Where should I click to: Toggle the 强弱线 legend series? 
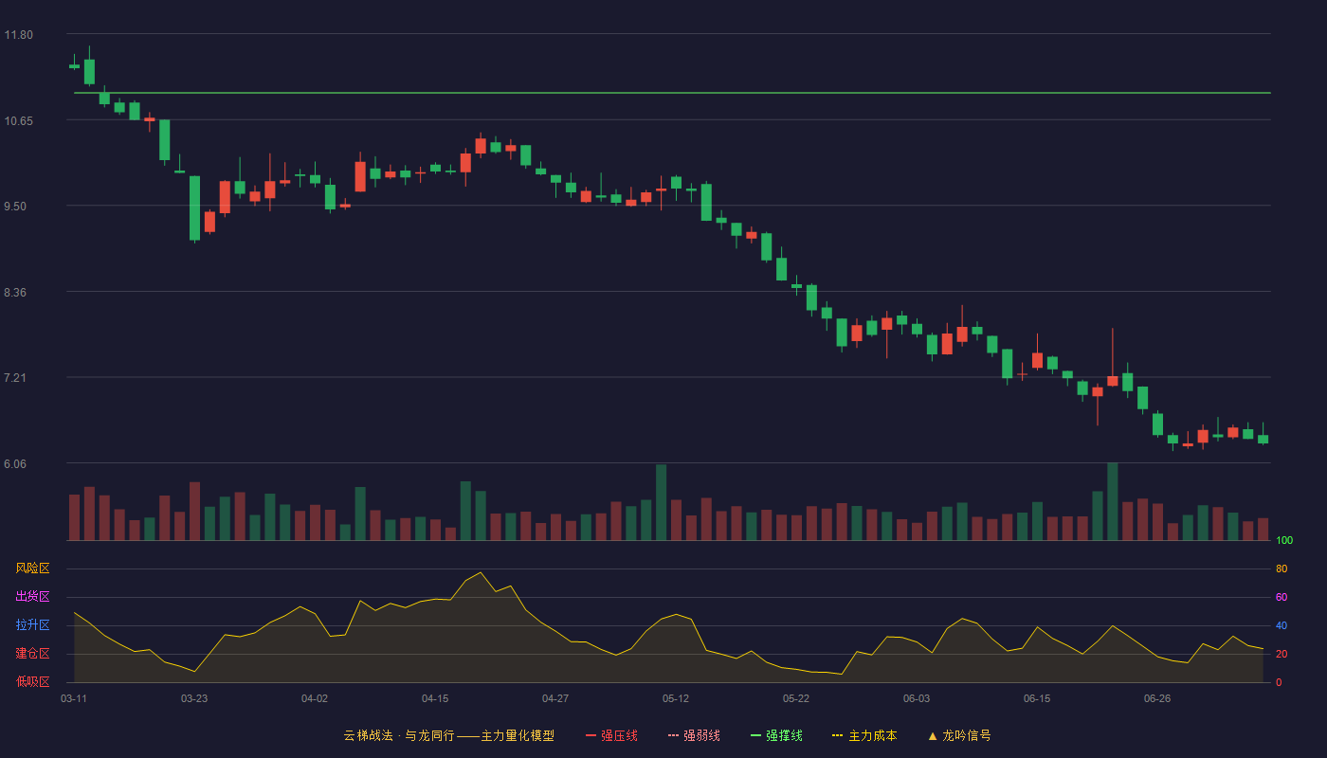(694, 735)
